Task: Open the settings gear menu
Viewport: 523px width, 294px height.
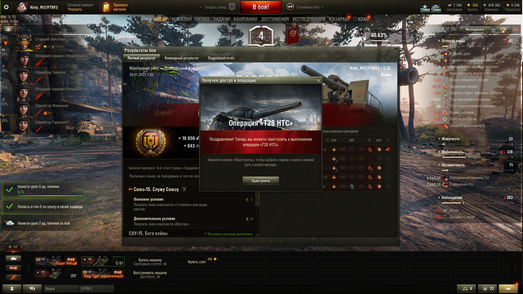Action: tap(6, 7)
